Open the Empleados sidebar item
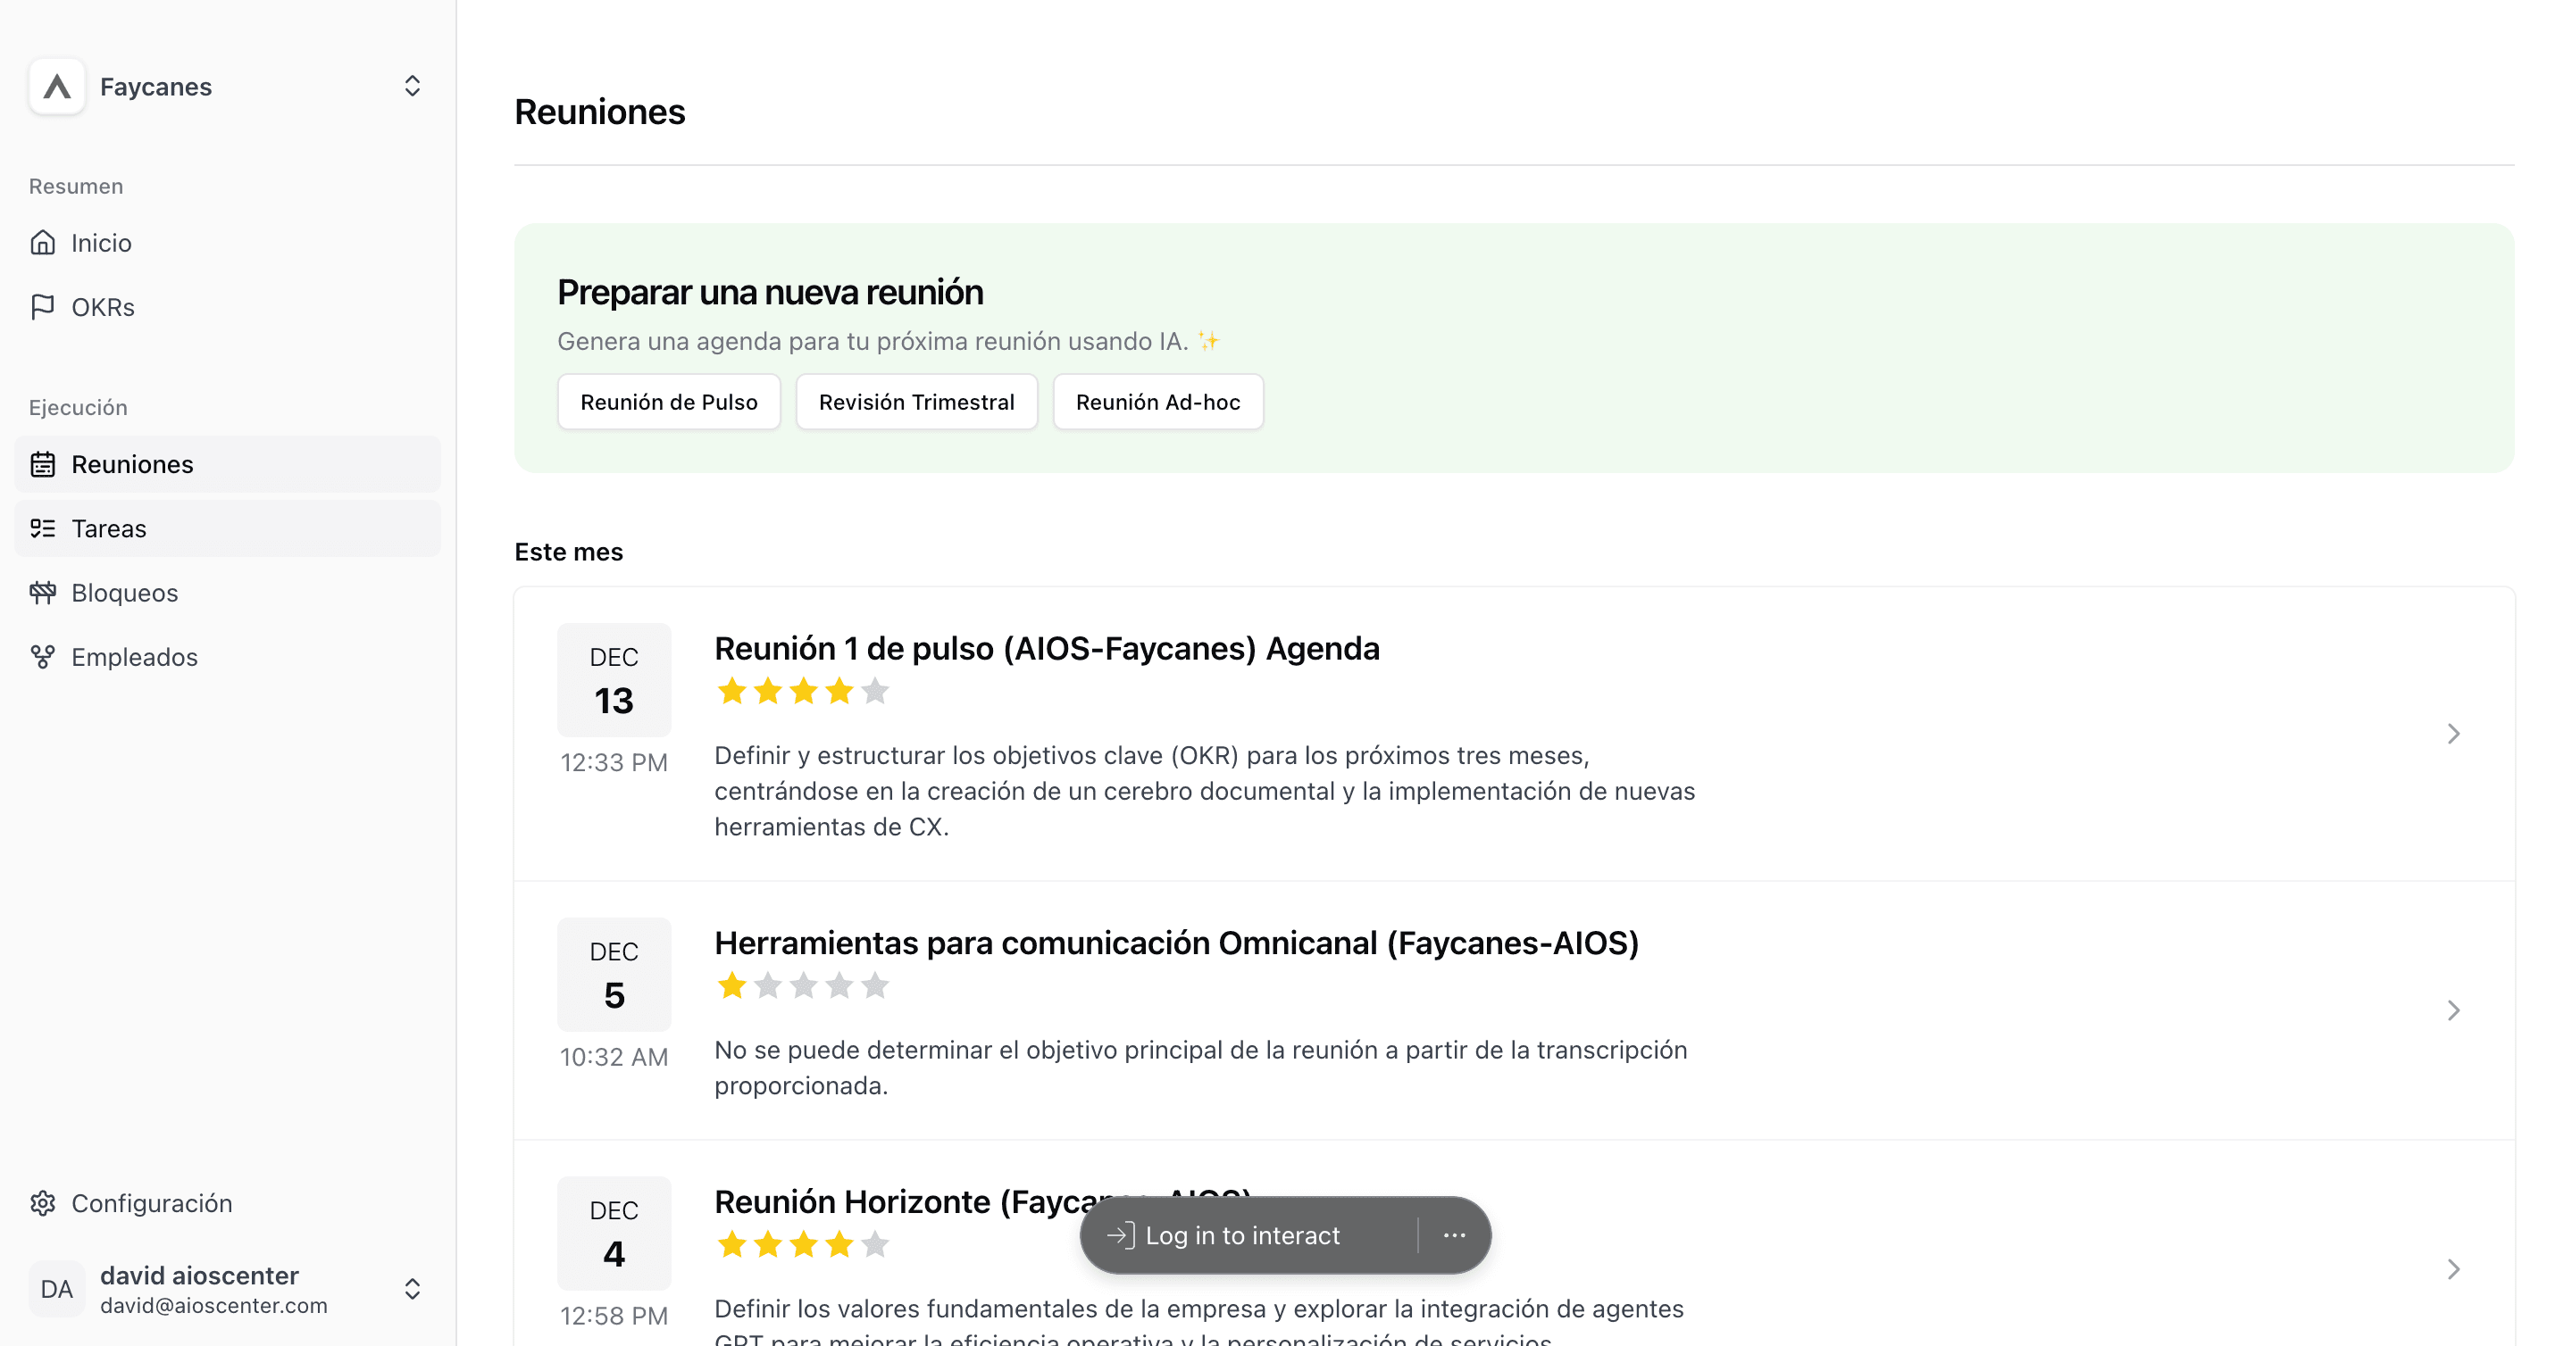The height and width of the screenshot is (1346, 2572). pyautogui.click(x=228, y=658)
